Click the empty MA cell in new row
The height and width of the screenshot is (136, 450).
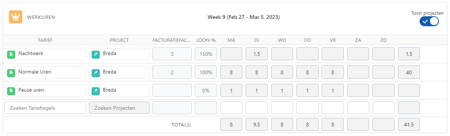click(231, 108)
